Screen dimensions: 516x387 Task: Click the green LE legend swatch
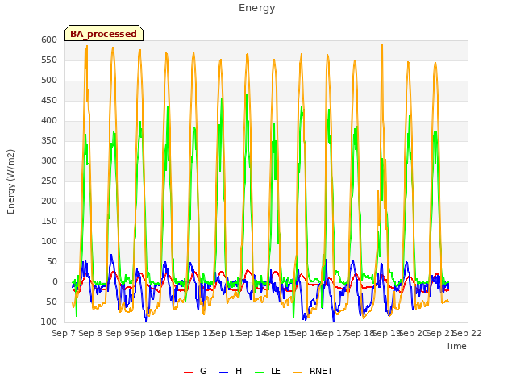click(260, 372)
